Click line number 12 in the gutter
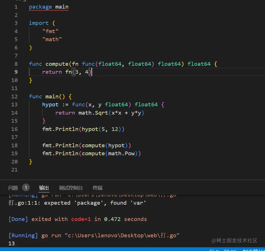265x251 pixels. [x=15, y=97]
